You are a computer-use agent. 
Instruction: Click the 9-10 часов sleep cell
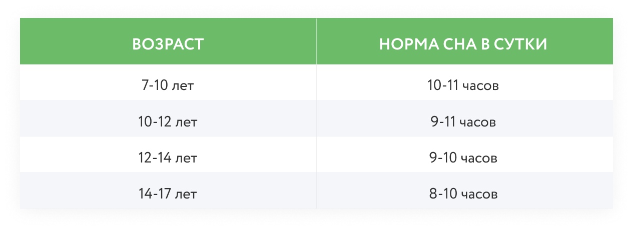point(463,157)
